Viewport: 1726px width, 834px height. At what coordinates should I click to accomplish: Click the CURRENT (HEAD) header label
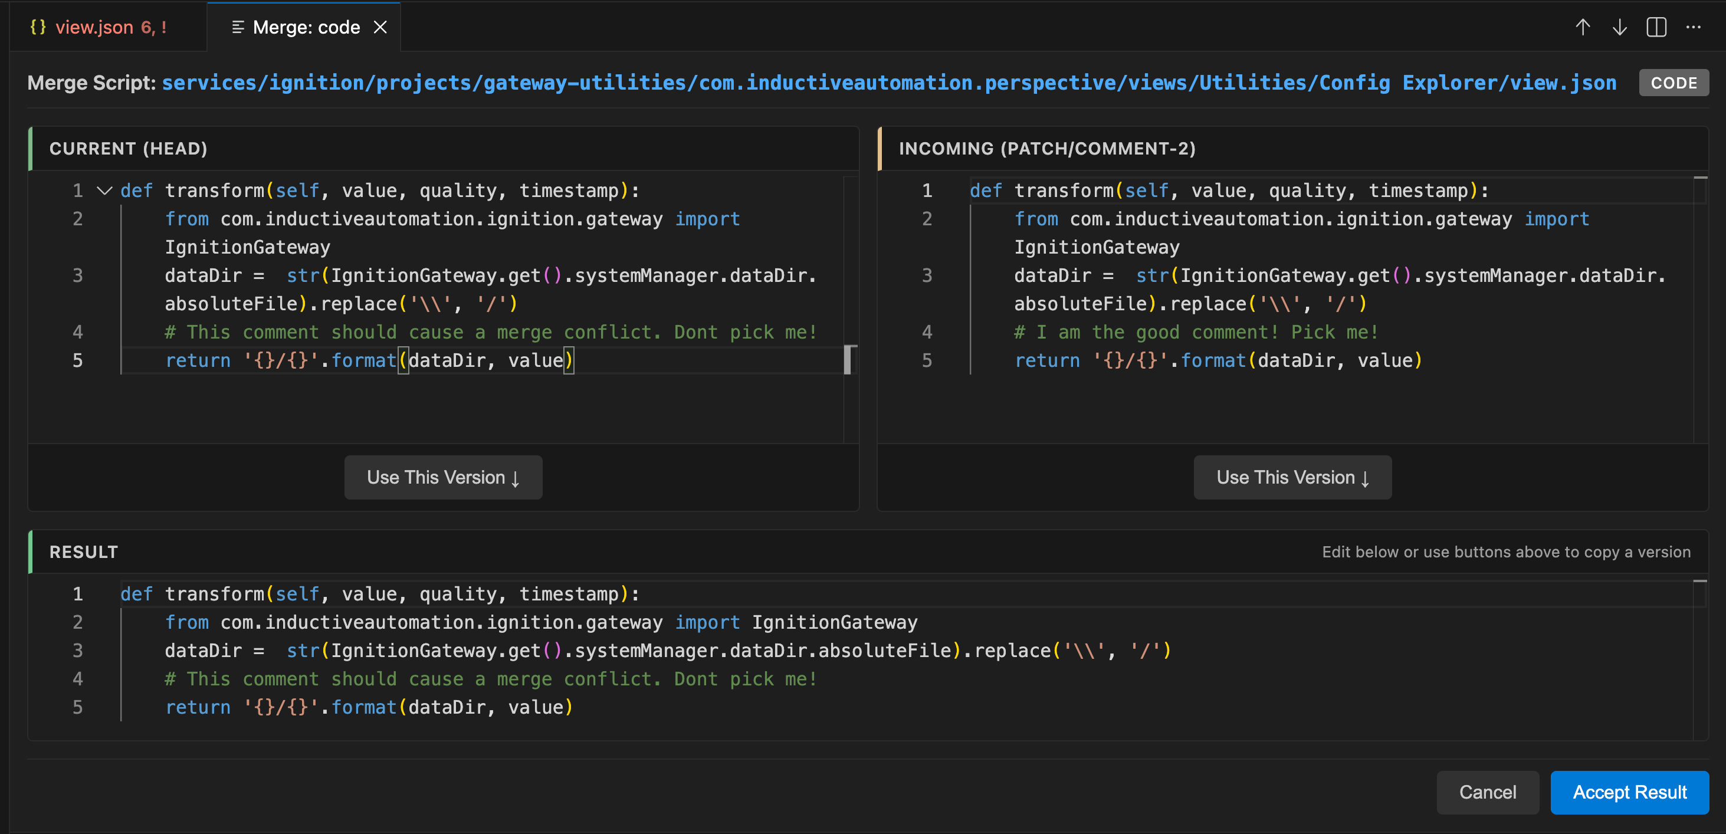(128, 149)
